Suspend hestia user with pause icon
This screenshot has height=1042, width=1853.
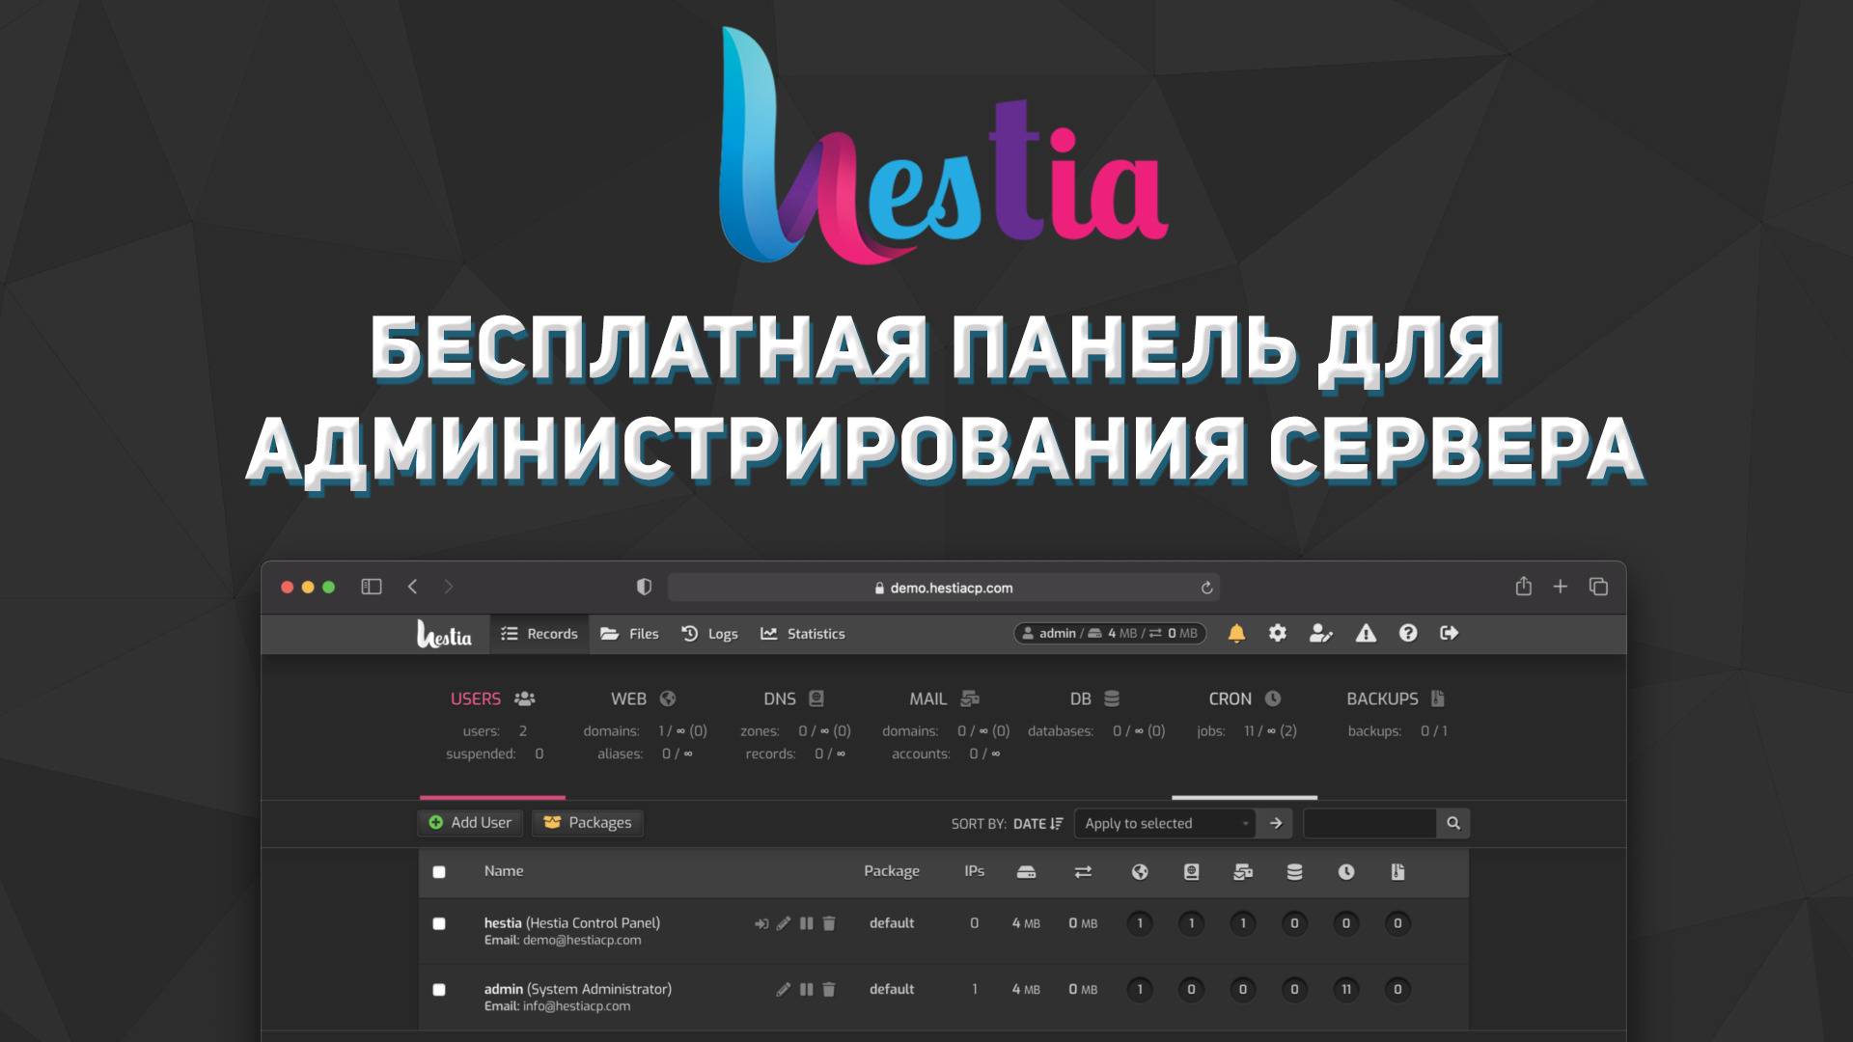tap(807, 923)
